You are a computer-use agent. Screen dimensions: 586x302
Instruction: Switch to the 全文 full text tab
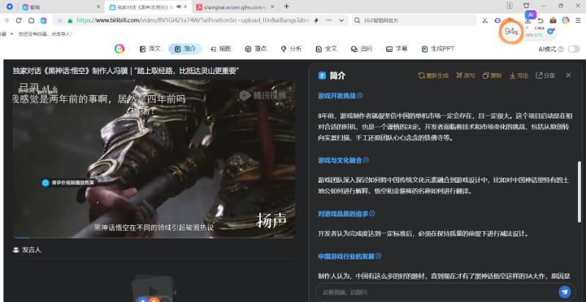[326, 49]
